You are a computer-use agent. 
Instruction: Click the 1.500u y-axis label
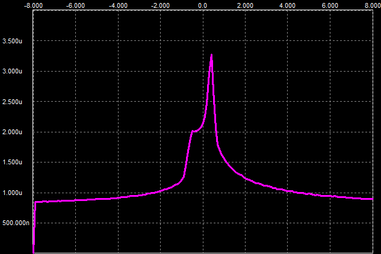coord(13,162)
